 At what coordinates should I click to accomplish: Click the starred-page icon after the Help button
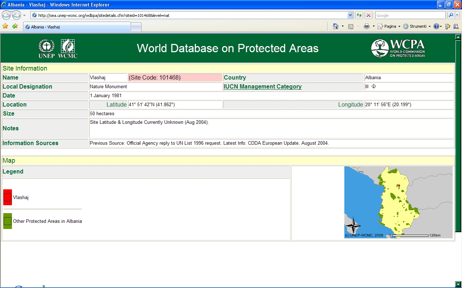448,26
